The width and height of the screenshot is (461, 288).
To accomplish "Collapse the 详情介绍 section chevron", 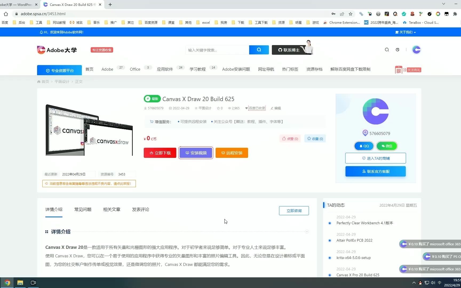I will (x=307, y=231).
